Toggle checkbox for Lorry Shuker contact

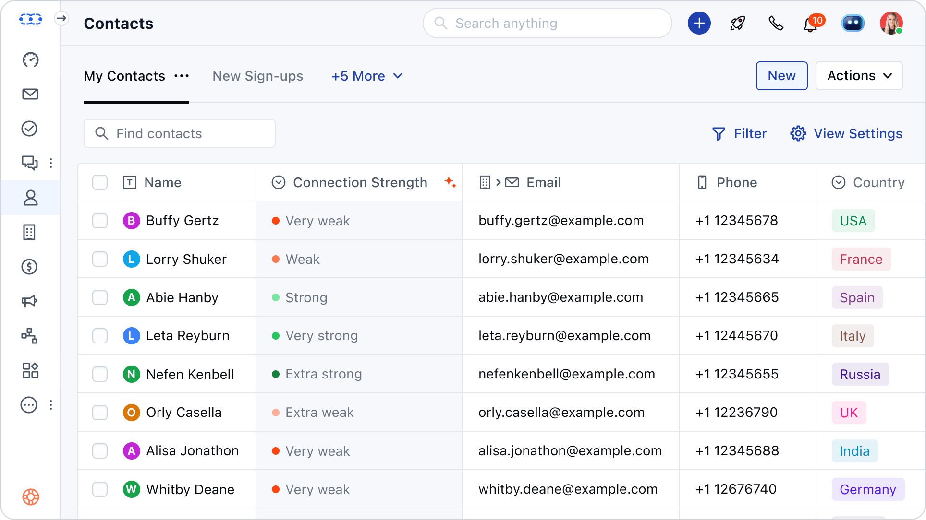click(x=100, y=259)
